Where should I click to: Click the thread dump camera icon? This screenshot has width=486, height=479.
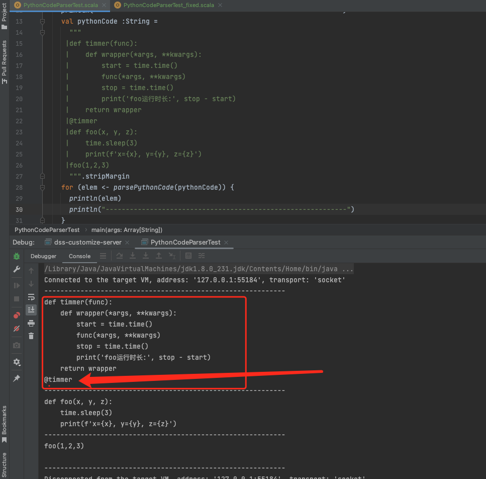tap(17, 345)
